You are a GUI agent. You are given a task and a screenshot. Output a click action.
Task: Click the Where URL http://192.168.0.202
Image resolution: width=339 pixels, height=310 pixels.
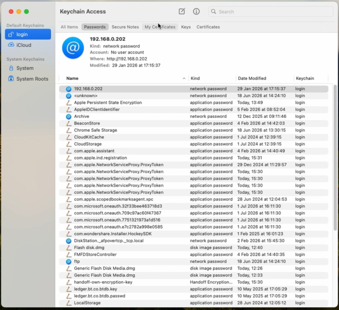[127, 59]
